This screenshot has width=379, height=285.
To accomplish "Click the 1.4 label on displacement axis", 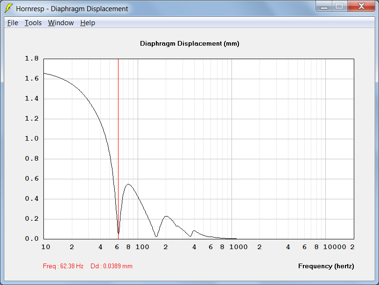I will click(32, 99).
